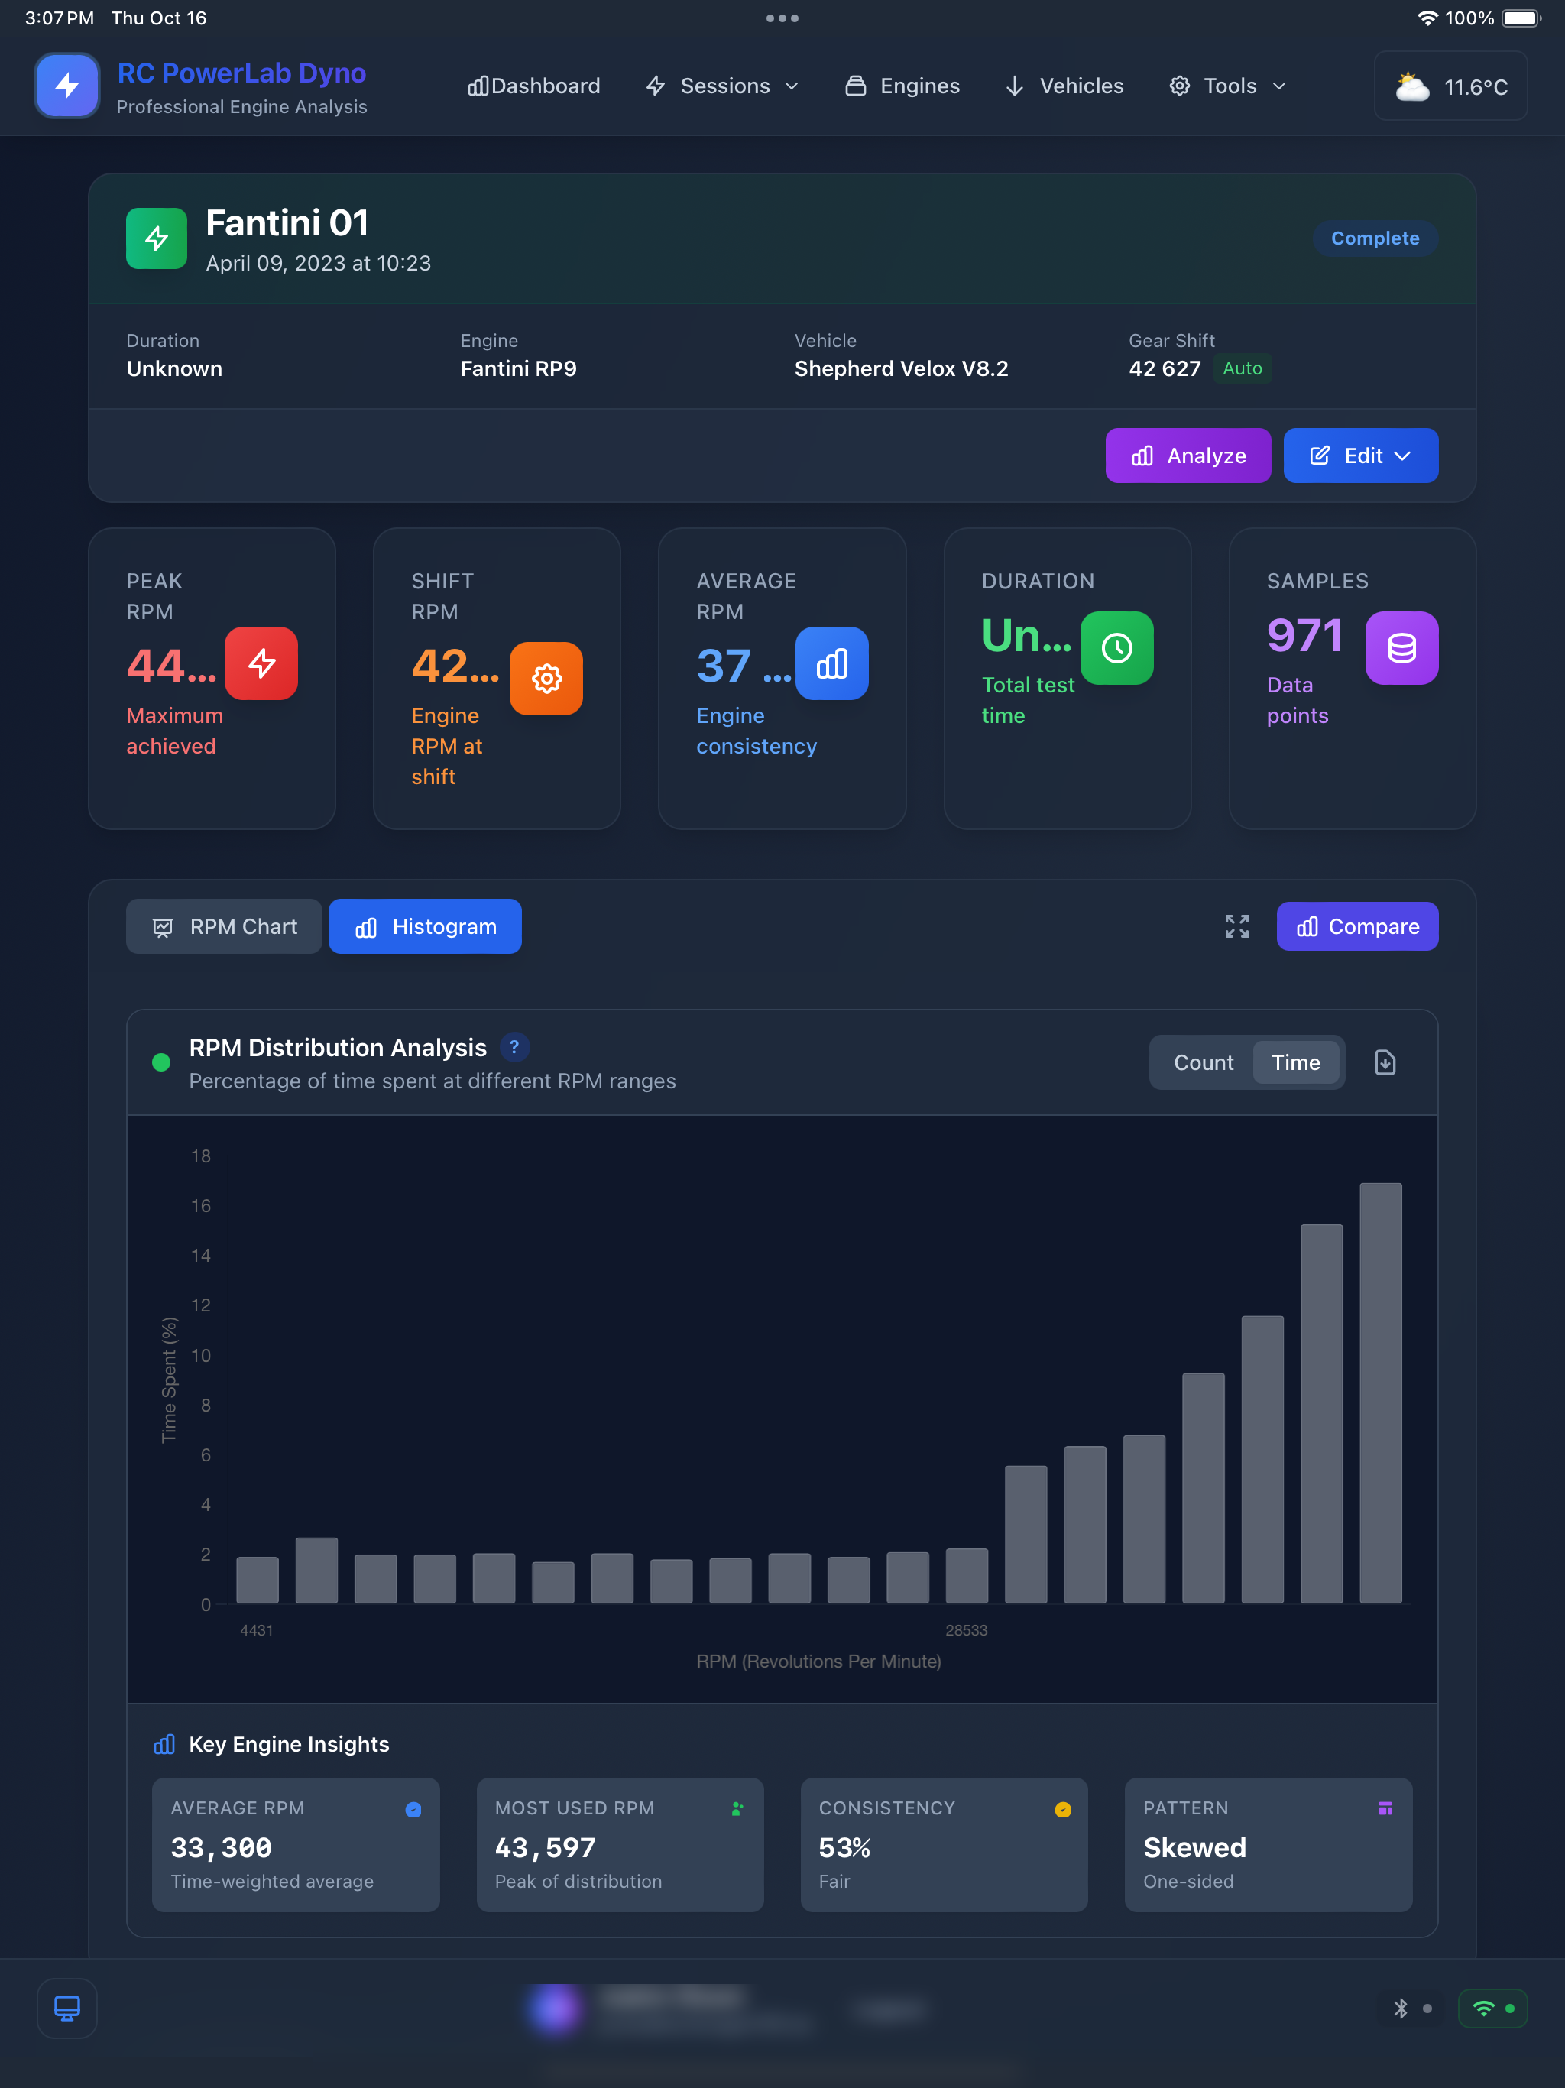Image resolution: width=1565 pixels, height=2088 pixels.
Task: Click the orange gear icon on the Shift RPM card
Action: (546, 679)
